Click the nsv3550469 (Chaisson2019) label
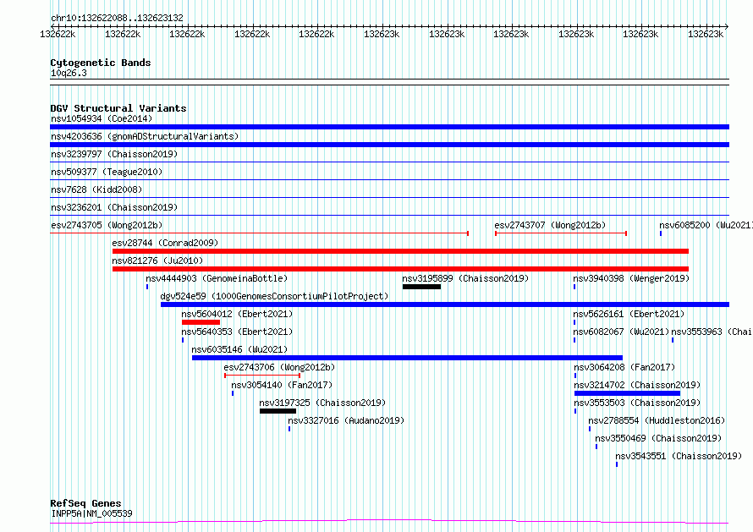This screenshot has width=753, height=532. click(x=658, y=438)
